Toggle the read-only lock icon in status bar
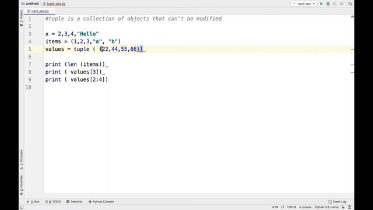 pos(343,208)
